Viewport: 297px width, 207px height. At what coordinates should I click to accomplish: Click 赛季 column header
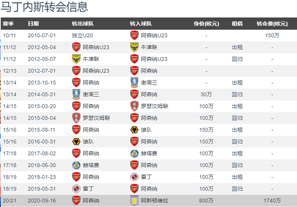pyautogui.click(x=8, y=24)
